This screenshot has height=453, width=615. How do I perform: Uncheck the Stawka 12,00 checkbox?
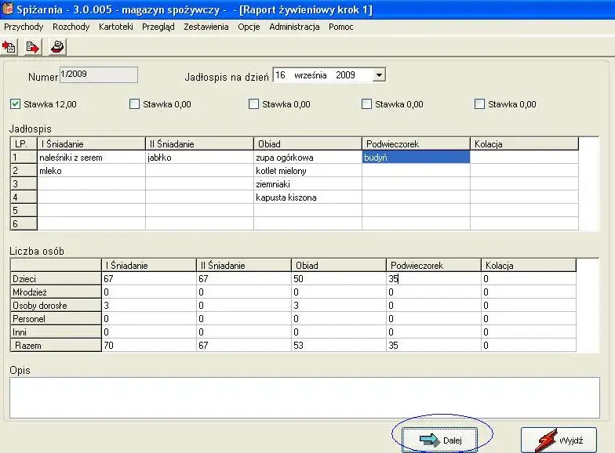click(x=16, y=103)
